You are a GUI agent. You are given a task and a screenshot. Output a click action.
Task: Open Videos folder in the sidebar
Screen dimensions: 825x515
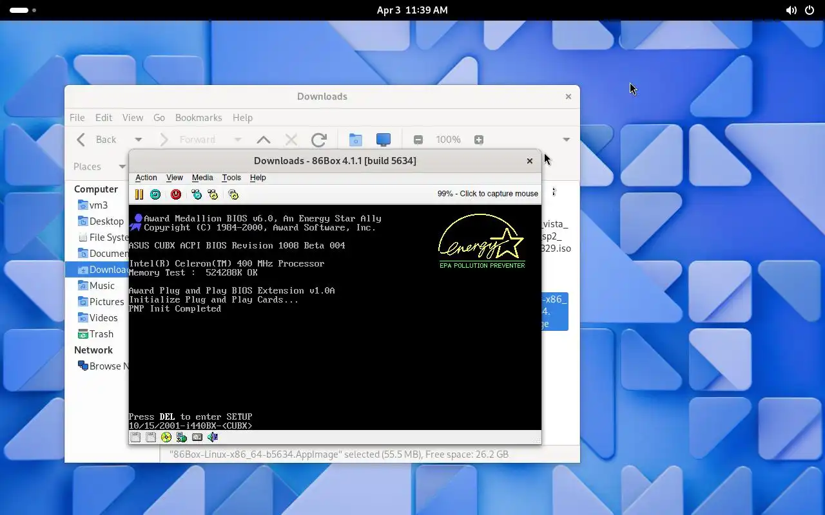click(x=97, y=318)
